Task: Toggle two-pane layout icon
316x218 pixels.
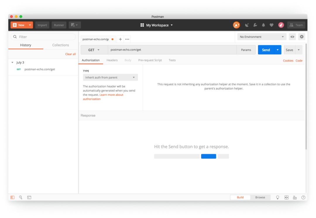Action: (x=286, y=197)
